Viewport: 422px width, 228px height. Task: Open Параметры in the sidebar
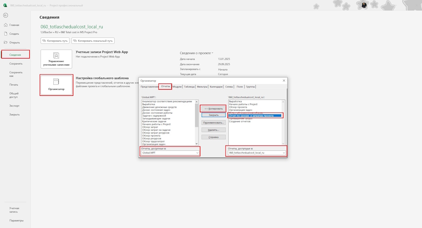16,220
